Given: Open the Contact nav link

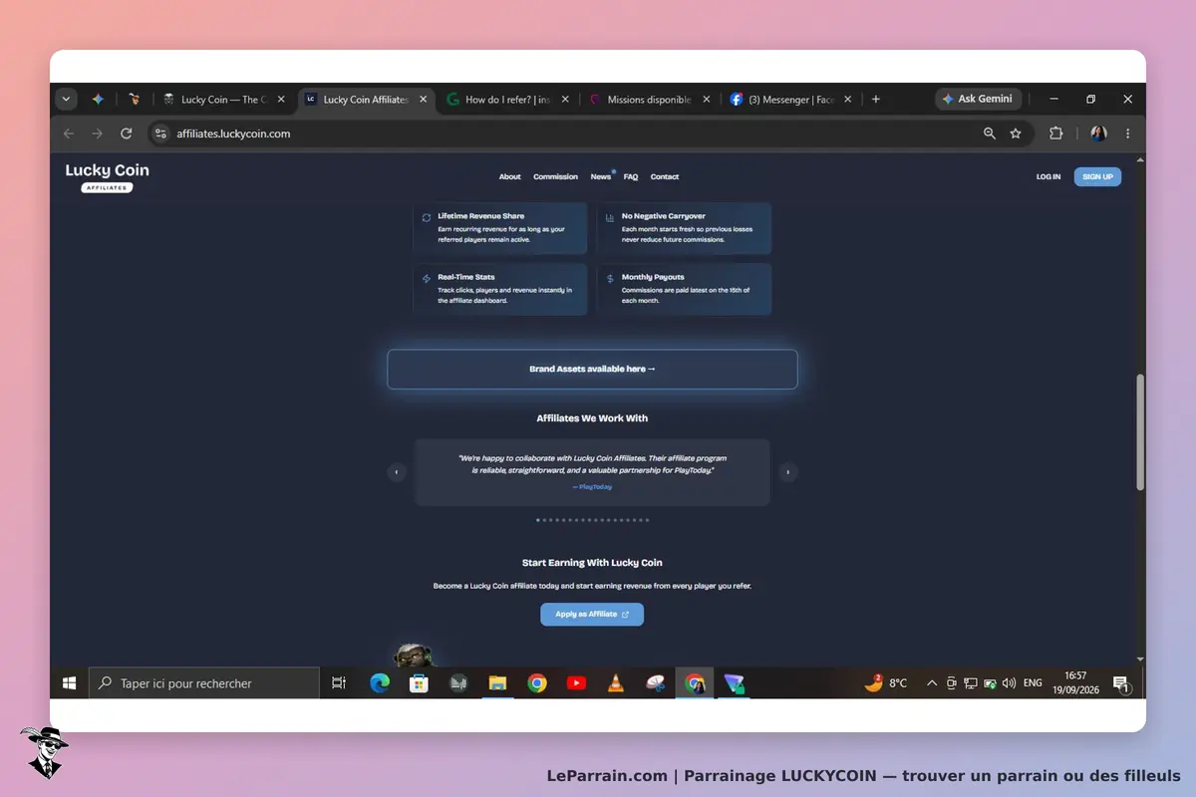Looking at the screenshot, I should (x=665, y=176).
